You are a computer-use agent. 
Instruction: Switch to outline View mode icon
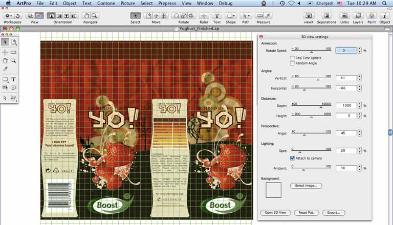tap(30, 16)
